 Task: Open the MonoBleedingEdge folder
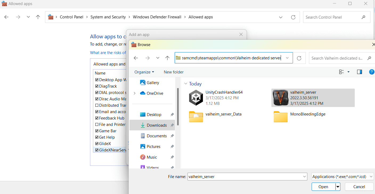point(281,117)
